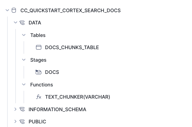Click the DATA schema icon
The image size is (192, 127).
[x=22, y=23]
